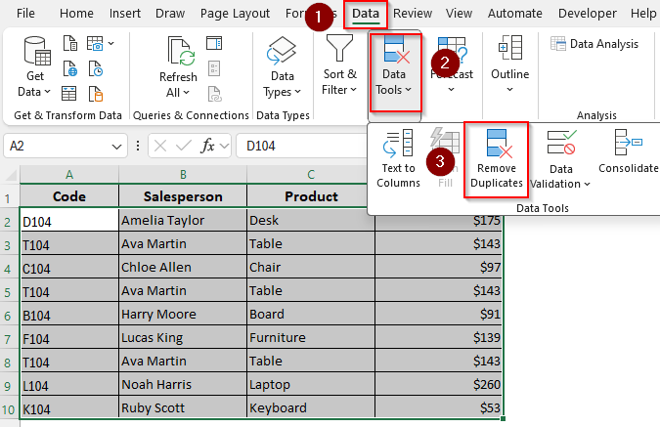Expand the Forecast dropdown chevron
This screenshot has width=660, height=427.
point(451,89)
